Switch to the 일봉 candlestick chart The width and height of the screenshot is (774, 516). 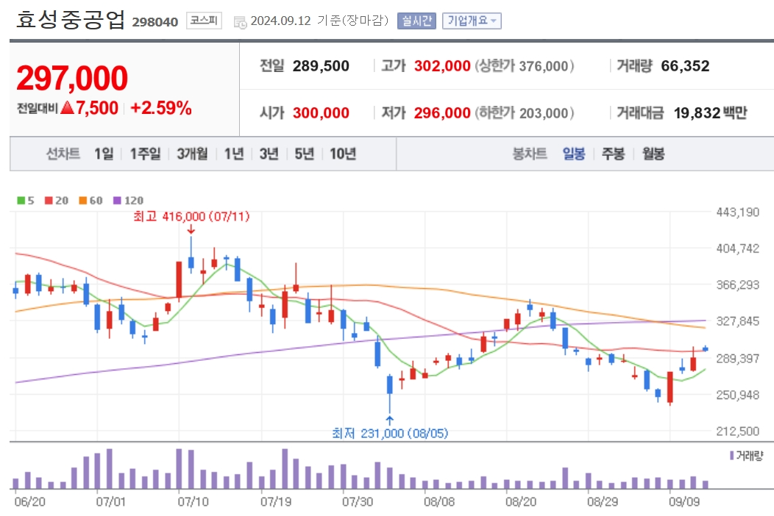574,154
